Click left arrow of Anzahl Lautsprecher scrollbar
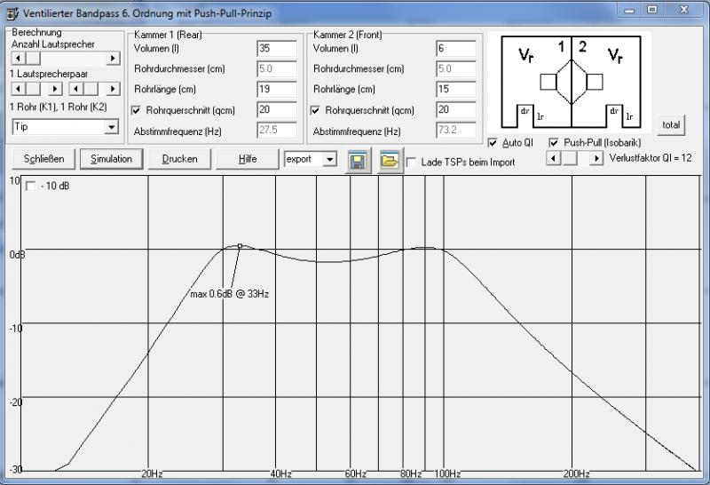The image size is (710, 485). (x=19, y=59)
